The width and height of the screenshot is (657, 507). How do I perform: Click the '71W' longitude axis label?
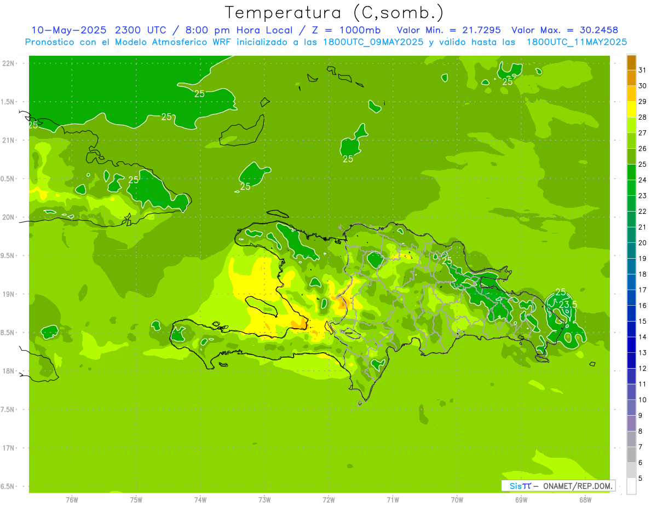393,499
